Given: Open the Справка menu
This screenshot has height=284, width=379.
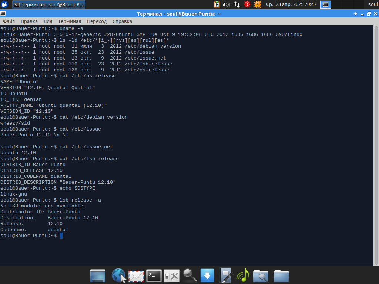Looking at the screenshot, I should point(122,21).
